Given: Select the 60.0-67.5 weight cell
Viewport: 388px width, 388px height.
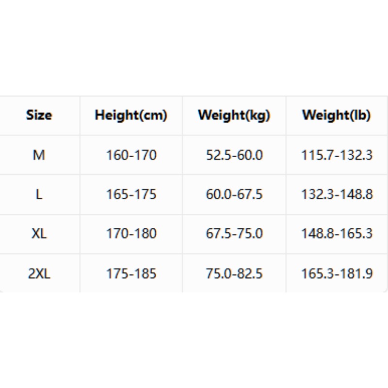Looking at the screenshot, I should point(234,194).
